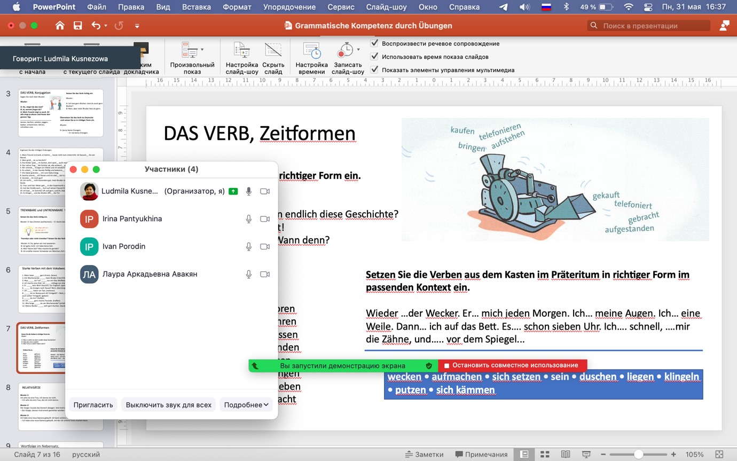Click Лаура Авакян's camera icon
Viewport: 737px width, 461px height.
click(264, 275)
